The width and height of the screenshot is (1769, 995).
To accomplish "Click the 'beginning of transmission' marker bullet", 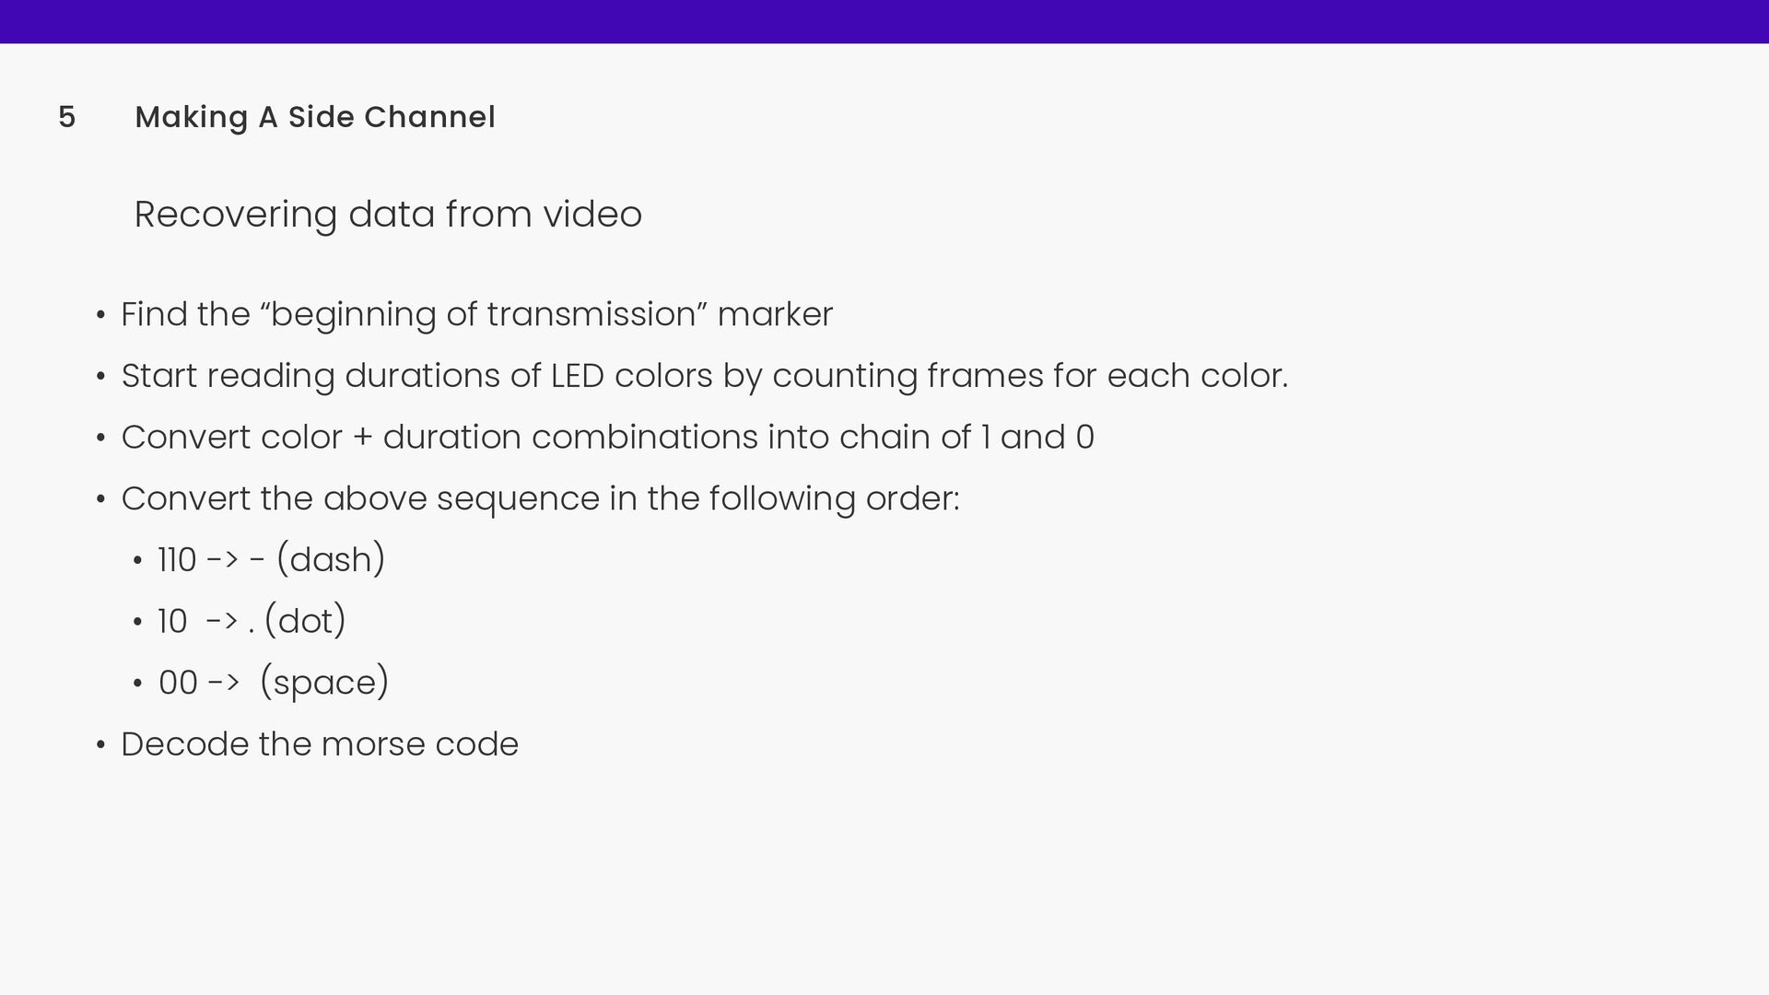I will coord(476,314).
